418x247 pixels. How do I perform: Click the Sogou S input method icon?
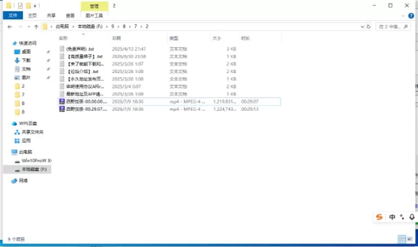(379, 217)
